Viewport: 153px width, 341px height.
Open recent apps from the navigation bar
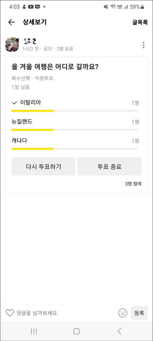(33, 331)
